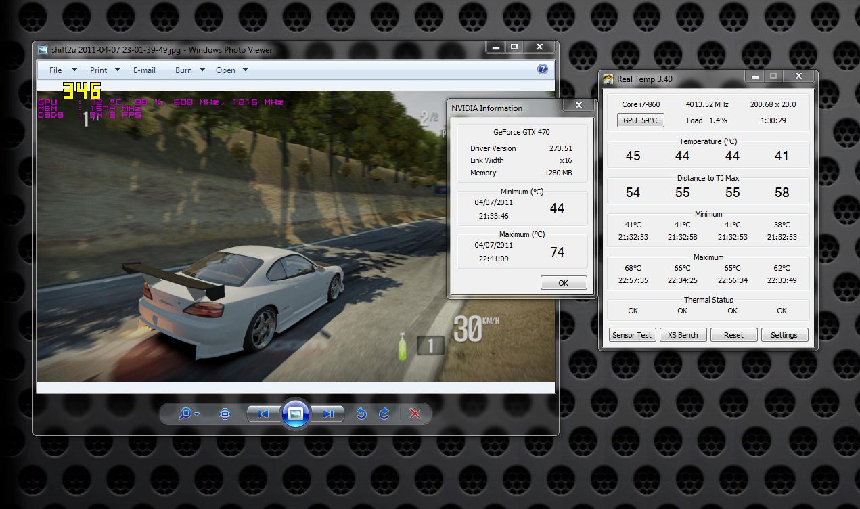Screen dimensions: 860x509
Task: Start the slide show with center button
Action: coord(296,413)
